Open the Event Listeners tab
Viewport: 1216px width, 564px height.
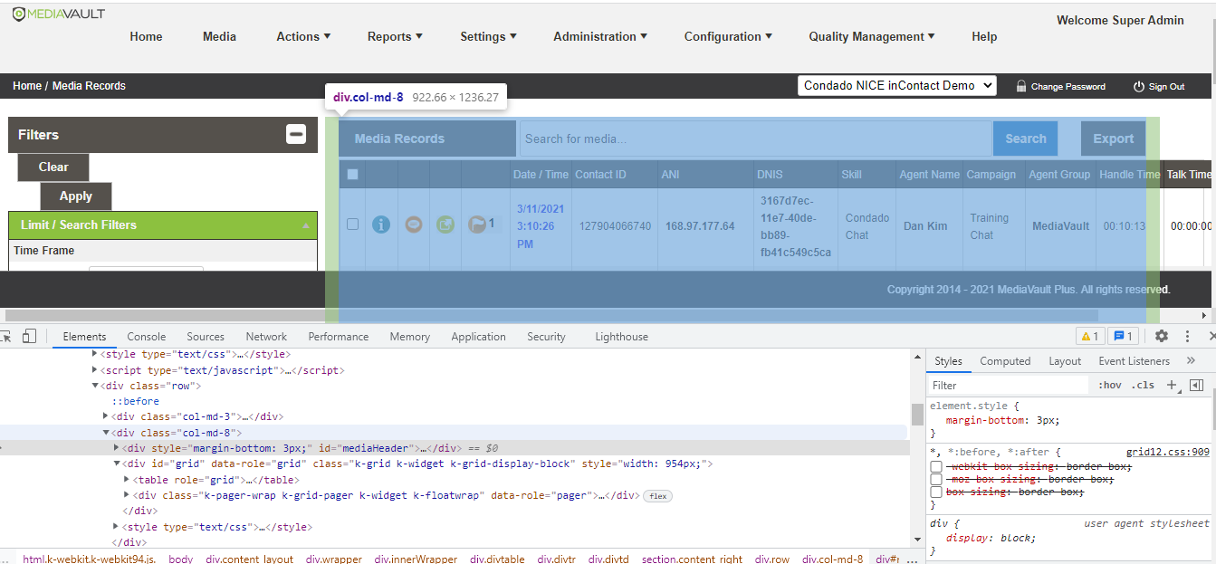click(1135, 360)
